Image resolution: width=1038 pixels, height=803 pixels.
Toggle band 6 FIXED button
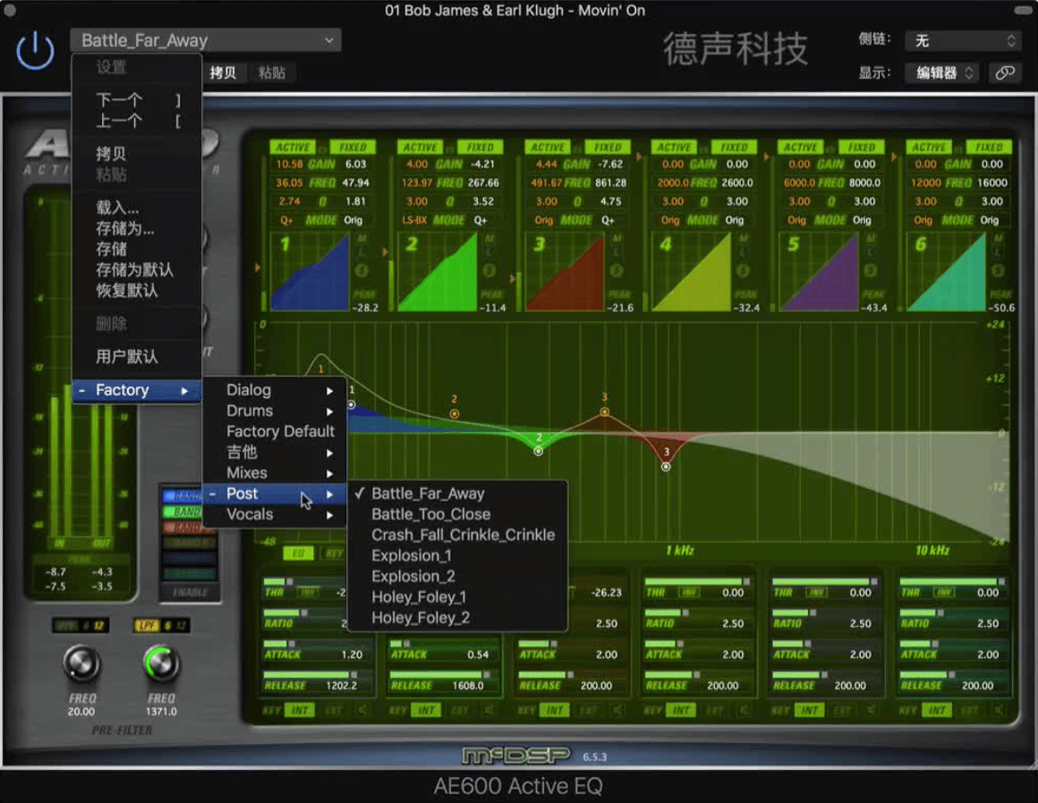coord(989,147)
